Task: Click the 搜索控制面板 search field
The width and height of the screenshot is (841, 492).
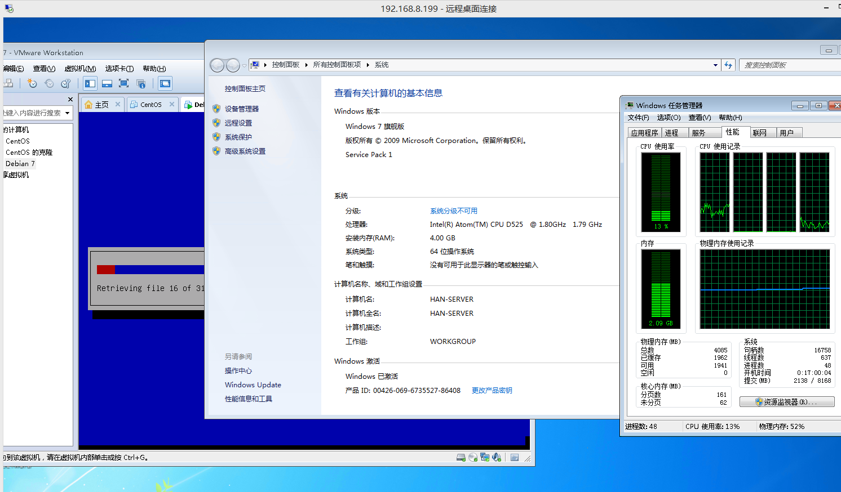Action: [790, 65]
